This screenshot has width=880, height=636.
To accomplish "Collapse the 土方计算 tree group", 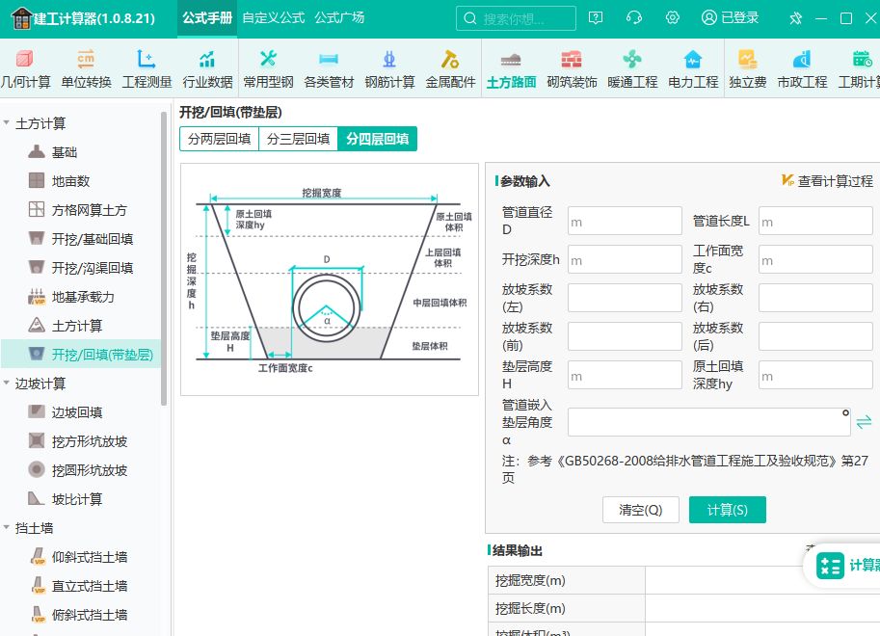I will [7, 123].
